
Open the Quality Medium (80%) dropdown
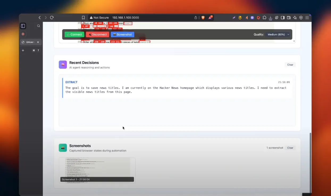pyautogui.click(x=278, y=34)
